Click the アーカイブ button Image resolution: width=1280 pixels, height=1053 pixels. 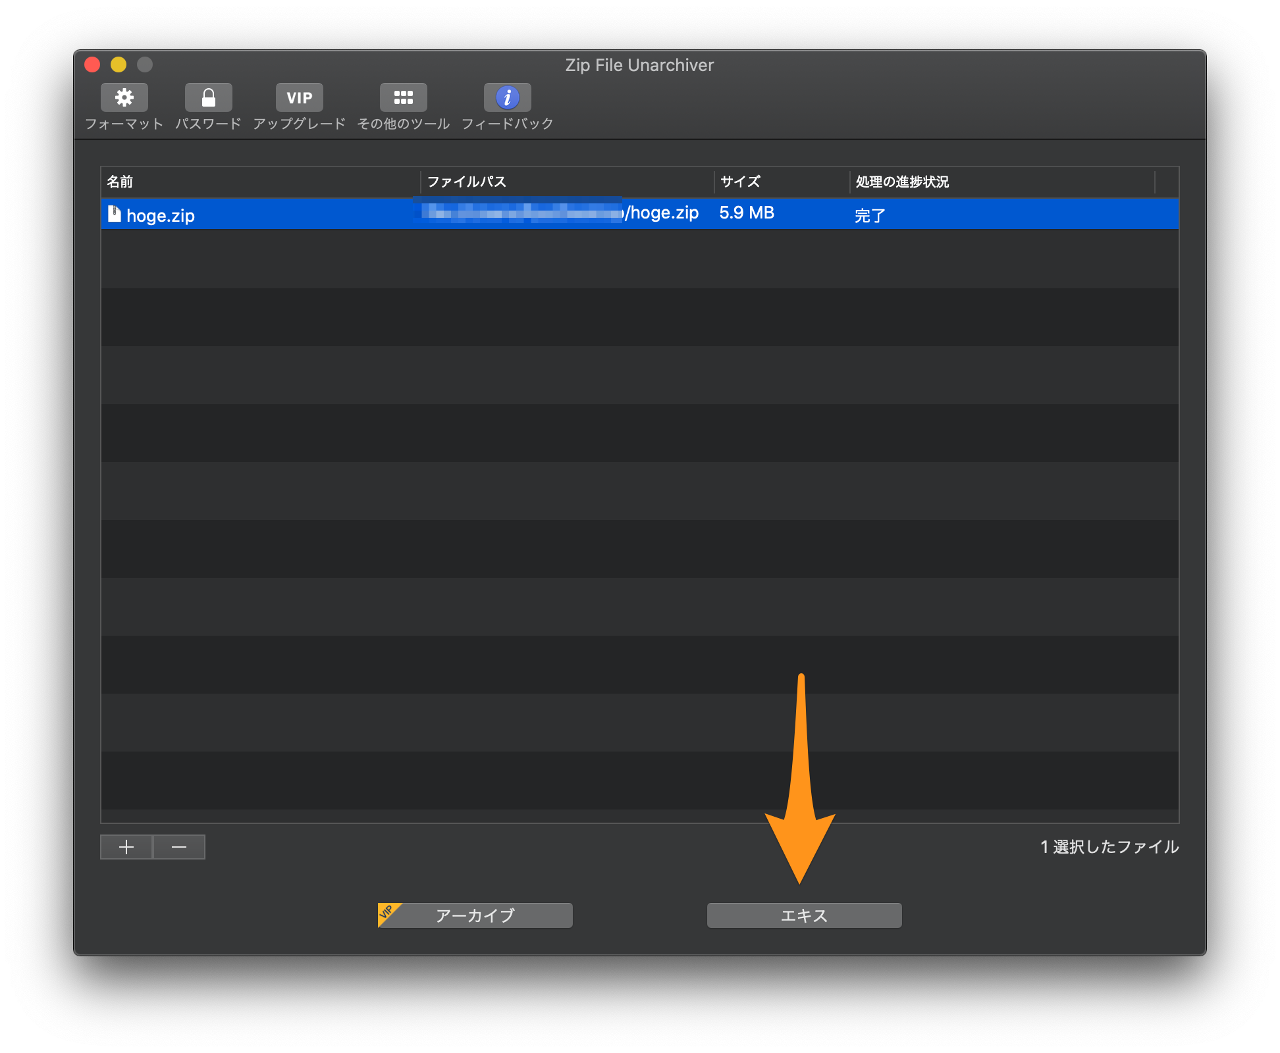point(475,915)
